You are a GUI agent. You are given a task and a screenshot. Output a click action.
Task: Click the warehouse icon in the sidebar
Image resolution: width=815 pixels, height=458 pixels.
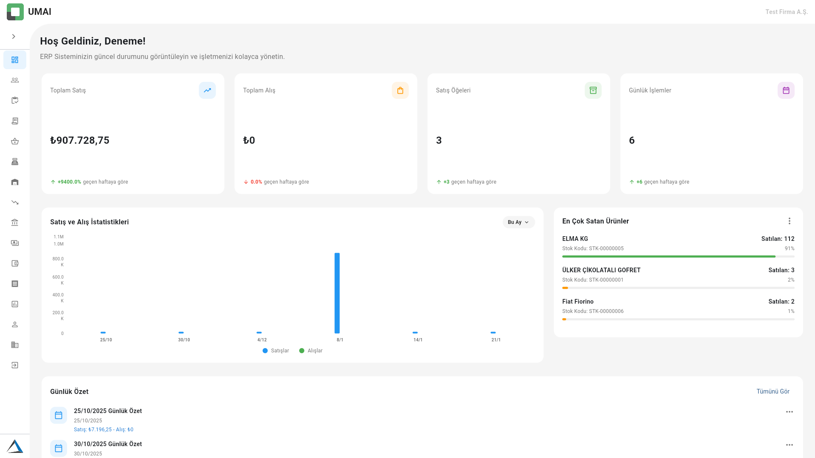point(14,182)
